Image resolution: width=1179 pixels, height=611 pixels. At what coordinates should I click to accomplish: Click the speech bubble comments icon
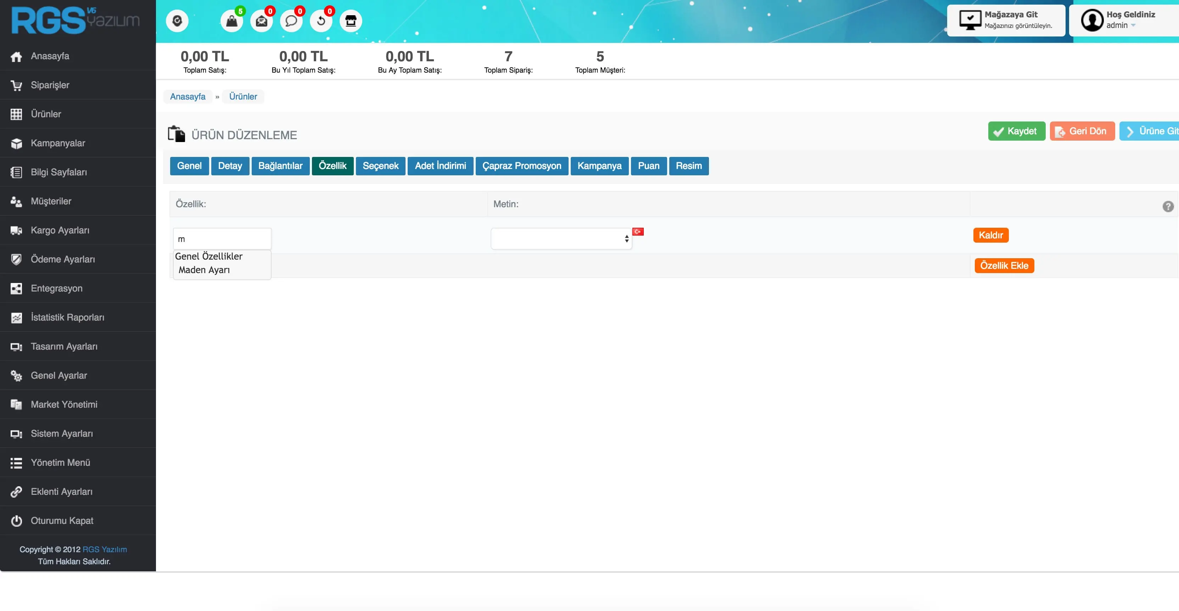[x=291, y=21]
